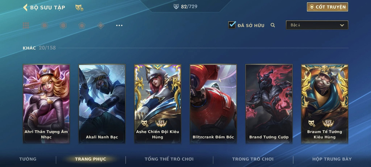
Task: Go to the Hộp Trưng Bày tab
Action: point(332,159)
